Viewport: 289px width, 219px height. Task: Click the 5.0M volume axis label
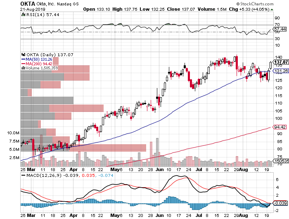pyautogui.click(x=14, y=150)
